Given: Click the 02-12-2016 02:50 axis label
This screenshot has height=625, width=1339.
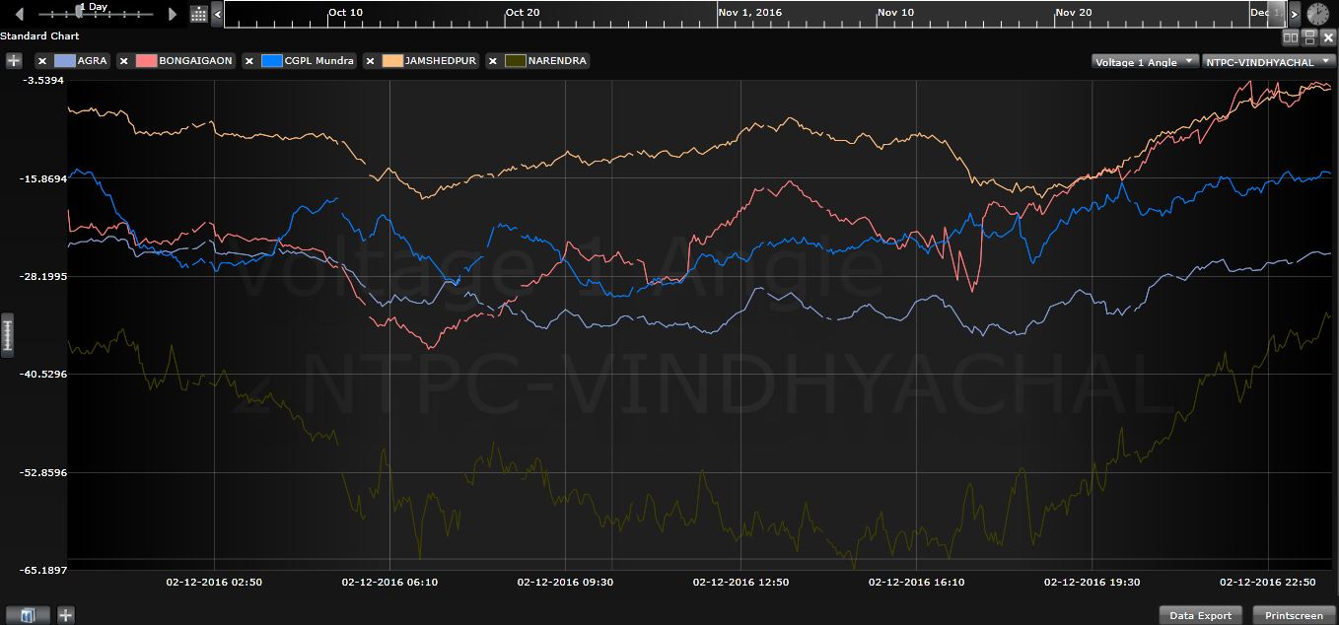Looking at the screenshot, I should (x=214, y=583).
